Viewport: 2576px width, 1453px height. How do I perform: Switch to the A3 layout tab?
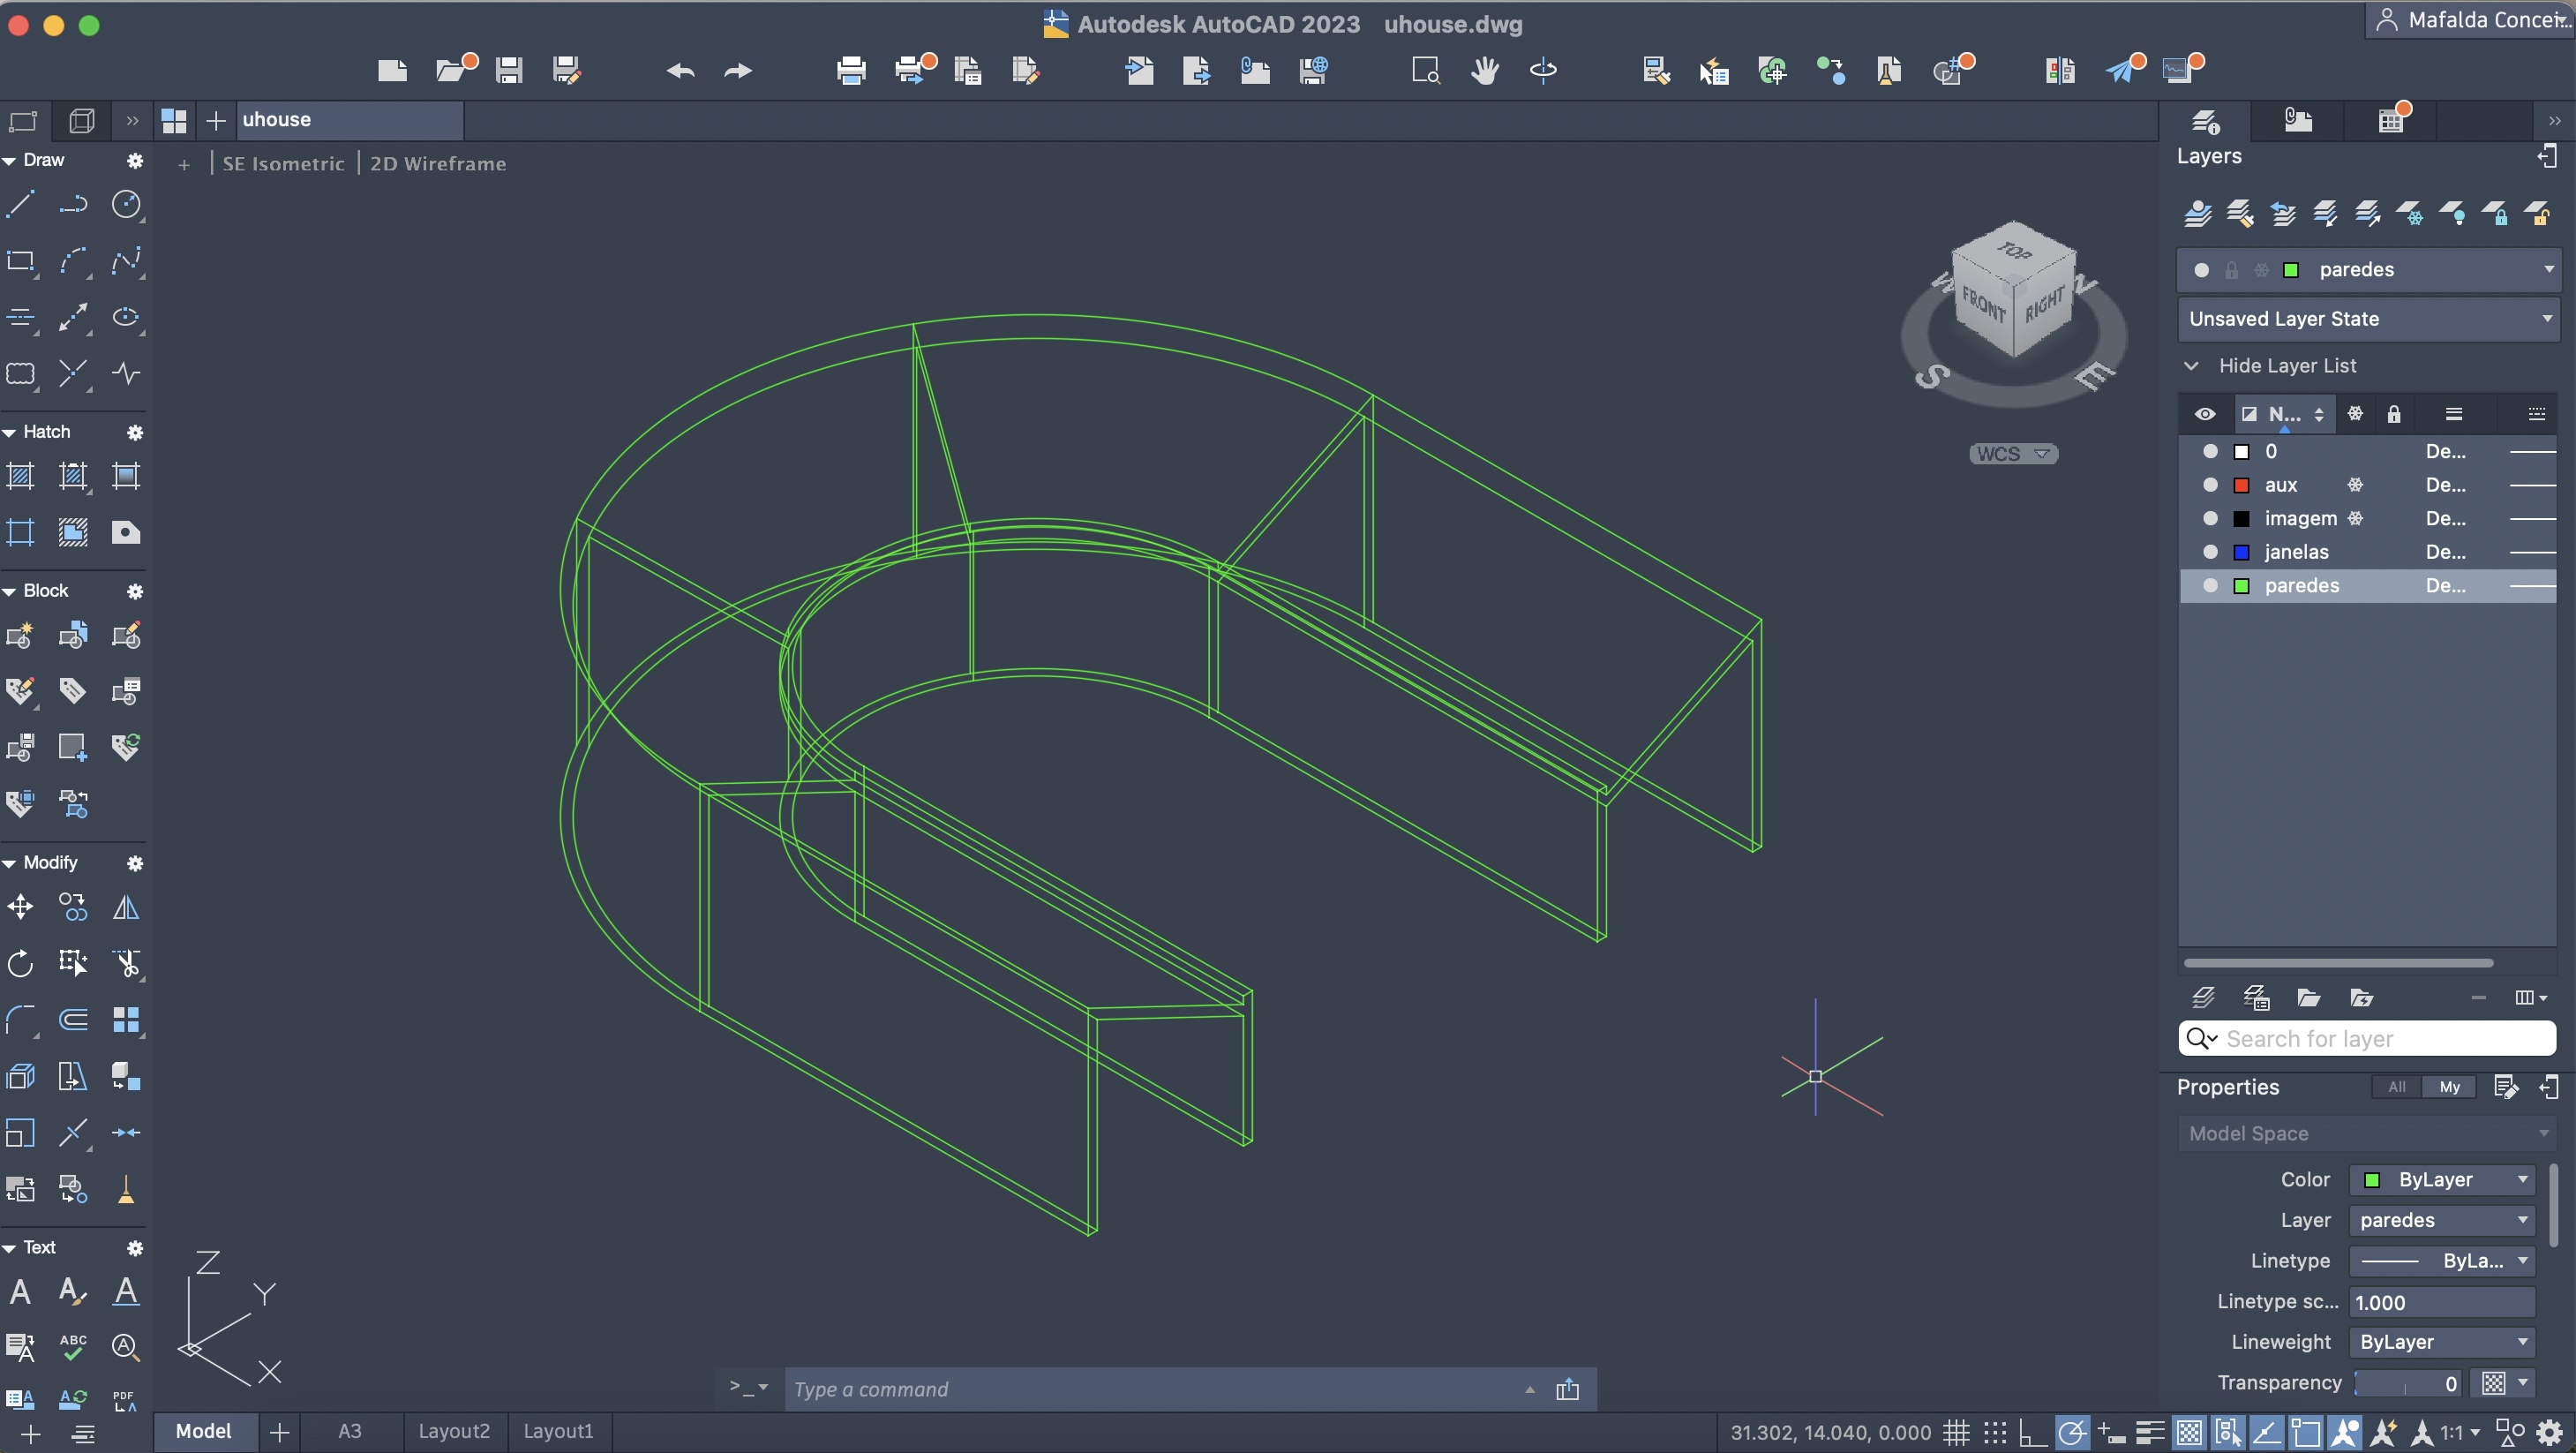pyautogui.click(x=349, y=1431)
